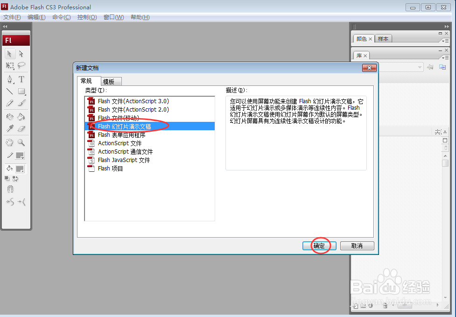Click the 取消 button to cancel
Viewport: 456px width, 317px height.
click(357, 246)
